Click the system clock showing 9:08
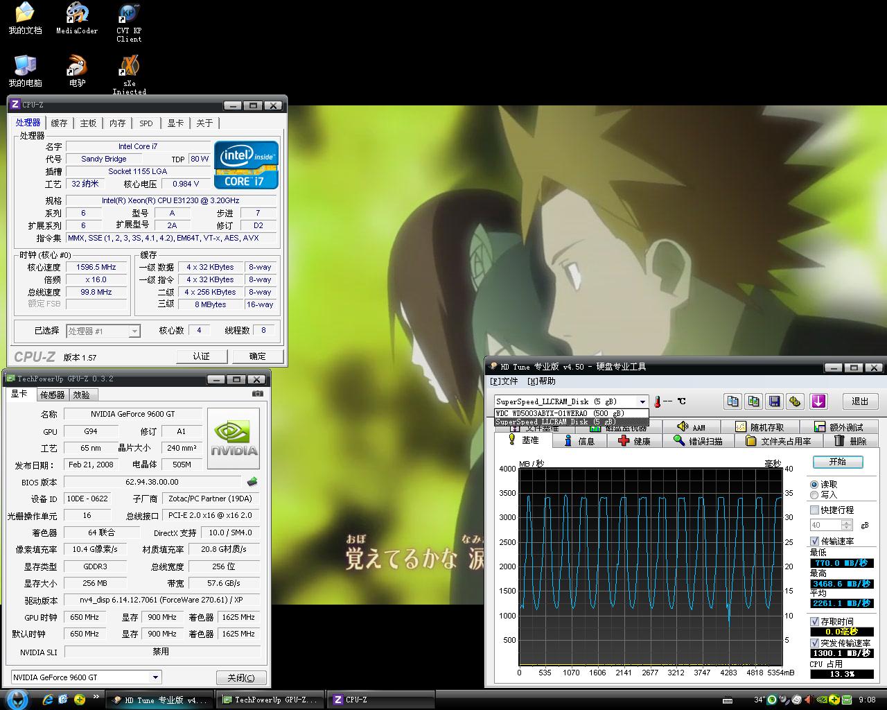The height and width of the screenshot is (710, 887). pyautogui.click(x=866, y=700)
